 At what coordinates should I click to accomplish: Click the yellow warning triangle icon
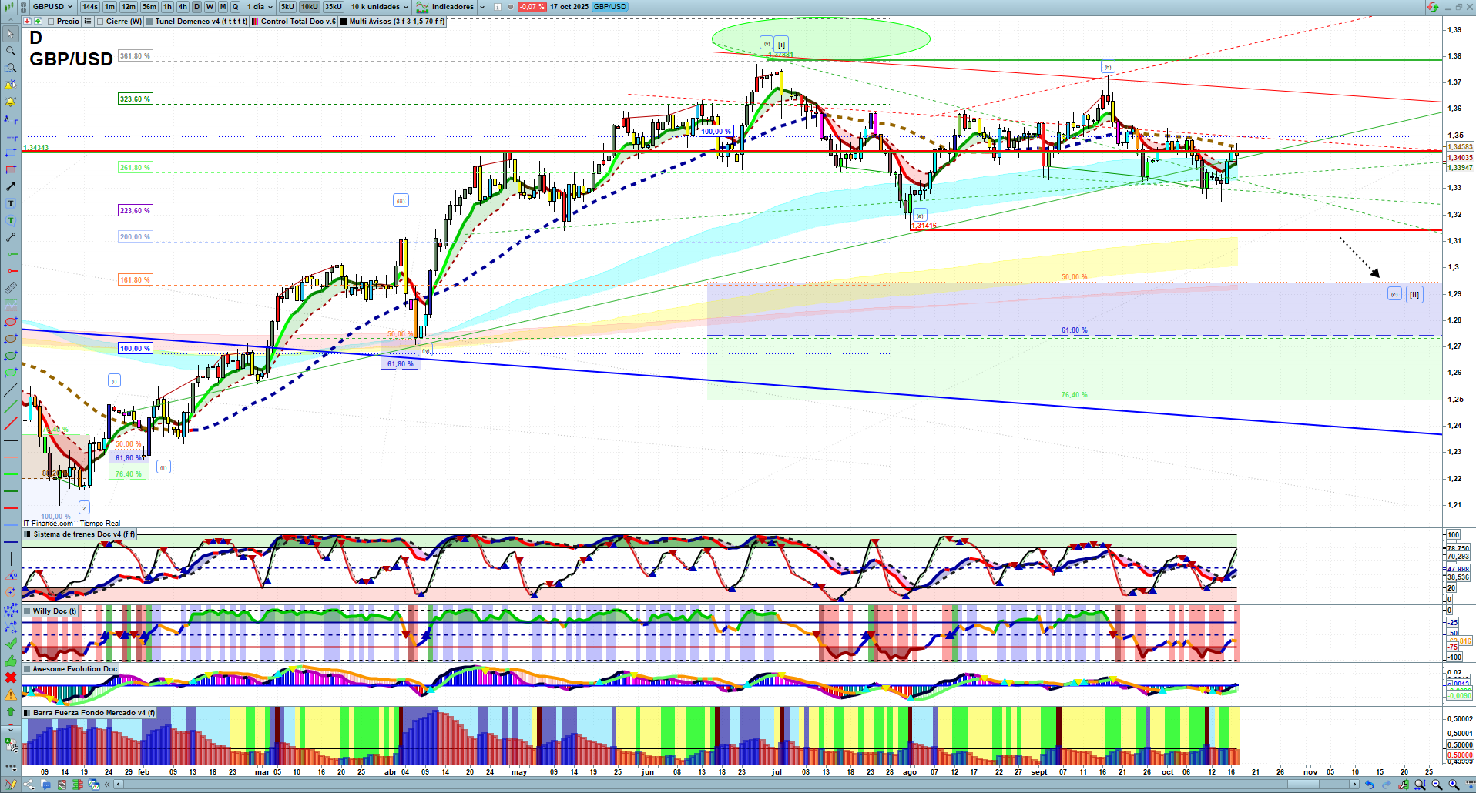[11, 694]
